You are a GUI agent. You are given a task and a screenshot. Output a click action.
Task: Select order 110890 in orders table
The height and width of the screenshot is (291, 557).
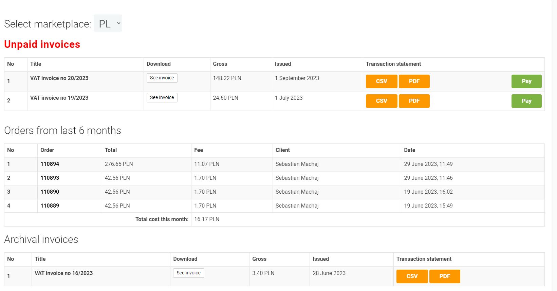pos(50,192)
